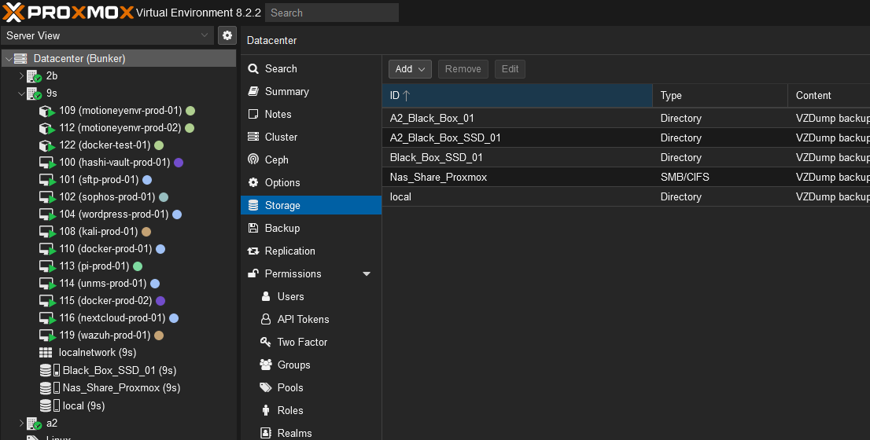Screen dimensions: 870x440
Task: Open the Realms menu item
Action: tap(312, 433)
